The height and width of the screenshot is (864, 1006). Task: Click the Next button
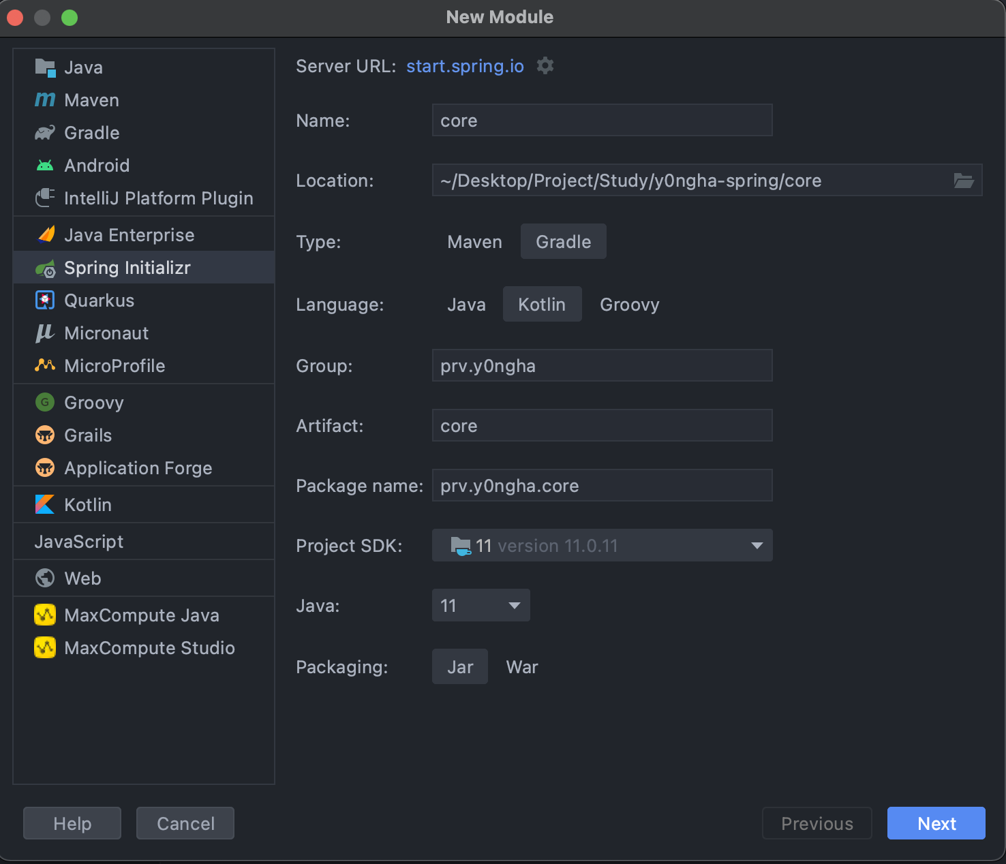[x=936, y=823]
